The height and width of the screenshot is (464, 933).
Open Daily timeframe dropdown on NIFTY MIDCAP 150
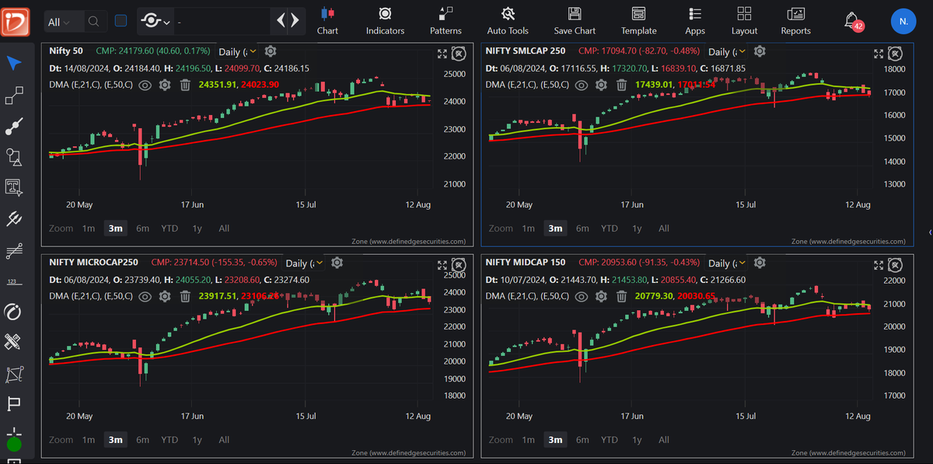726,263
